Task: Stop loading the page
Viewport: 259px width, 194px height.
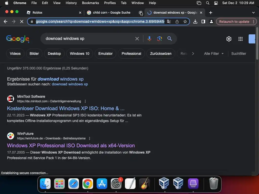Action: 22,22
